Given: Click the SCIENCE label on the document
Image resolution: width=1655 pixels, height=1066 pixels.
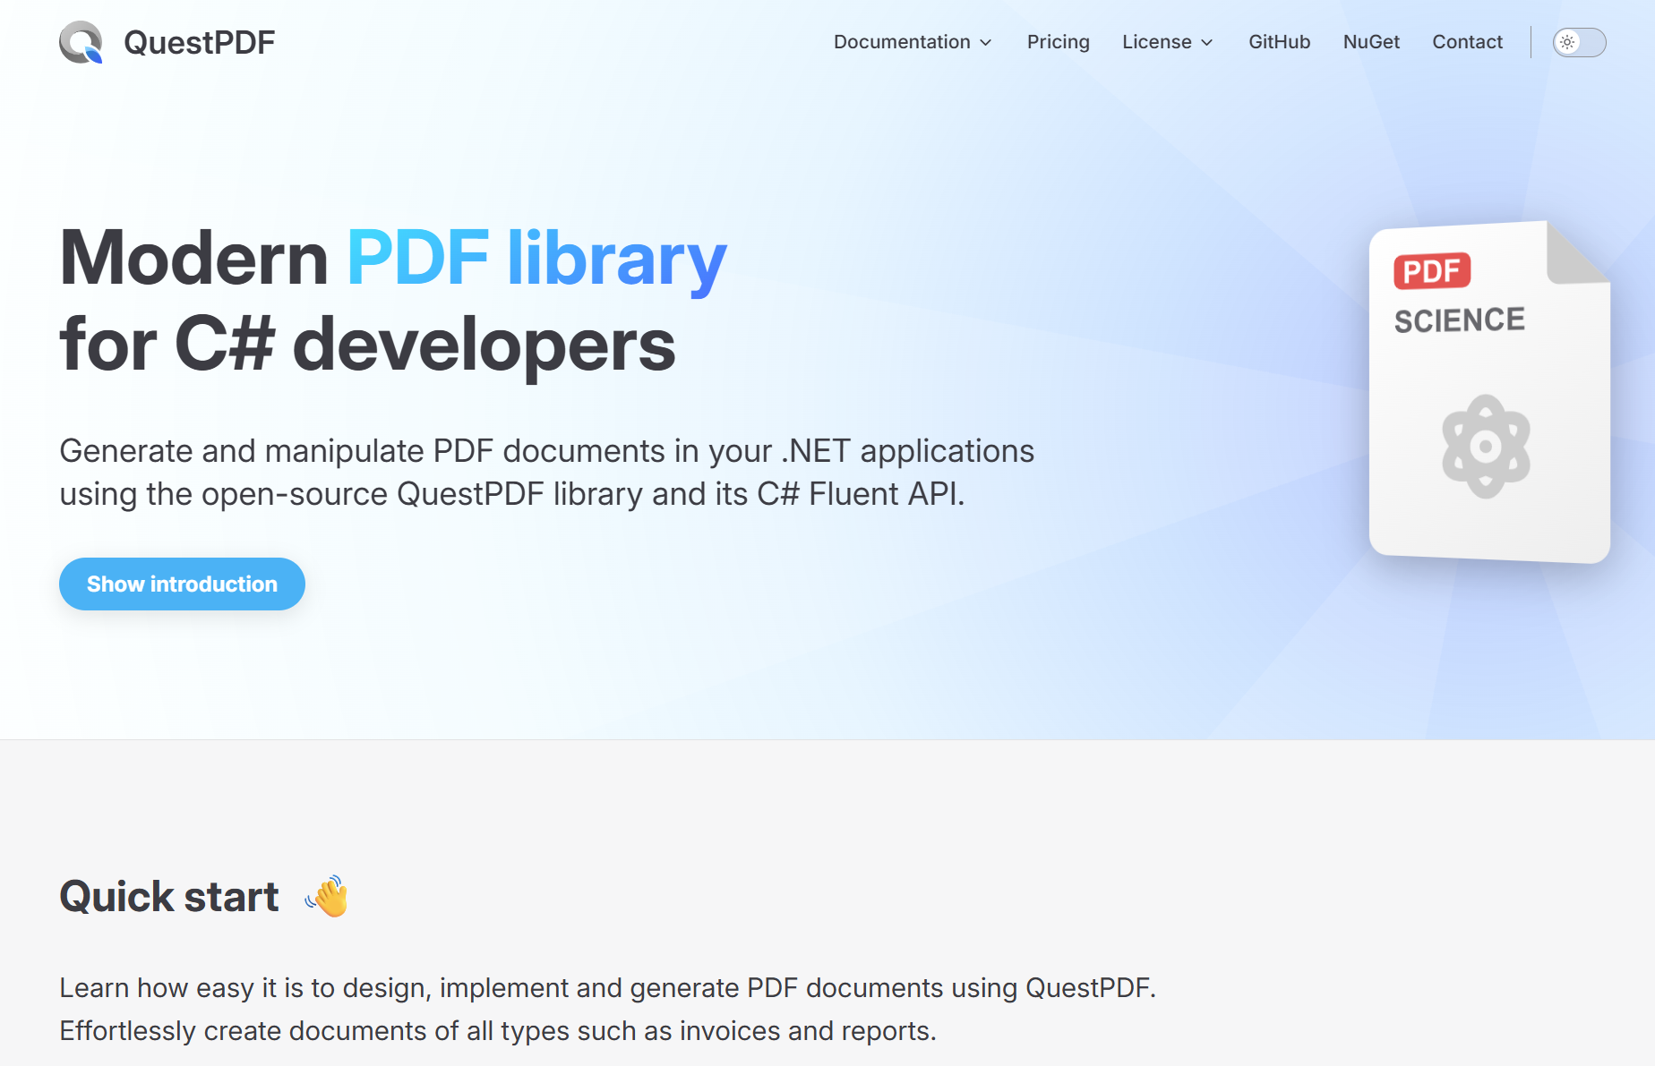Looking at the screenshot, I should pos(1460,320).
